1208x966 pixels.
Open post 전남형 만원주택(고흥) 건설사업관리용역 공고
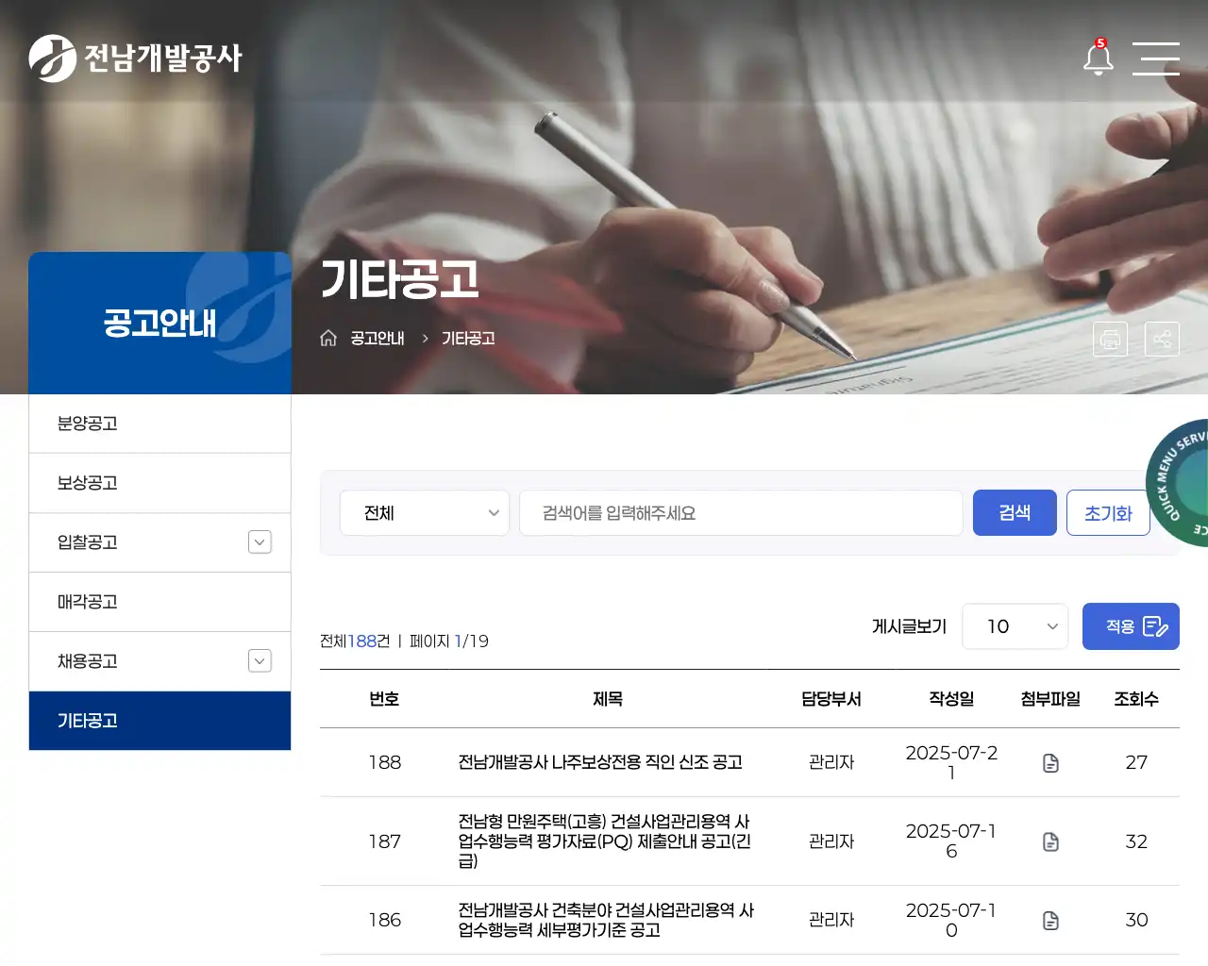pyautogui.click(x=605, y=841)
